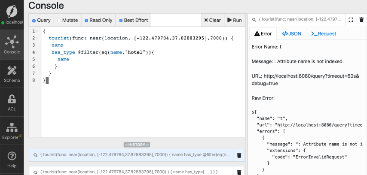Switch to the JSON tab
Viewport: 367px width, 175px height.
[291, 33]
